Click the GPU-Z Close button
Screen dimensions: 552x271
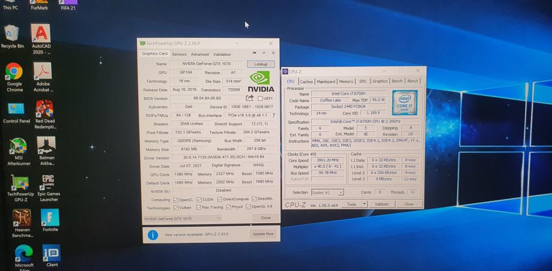tap(265, 218)
